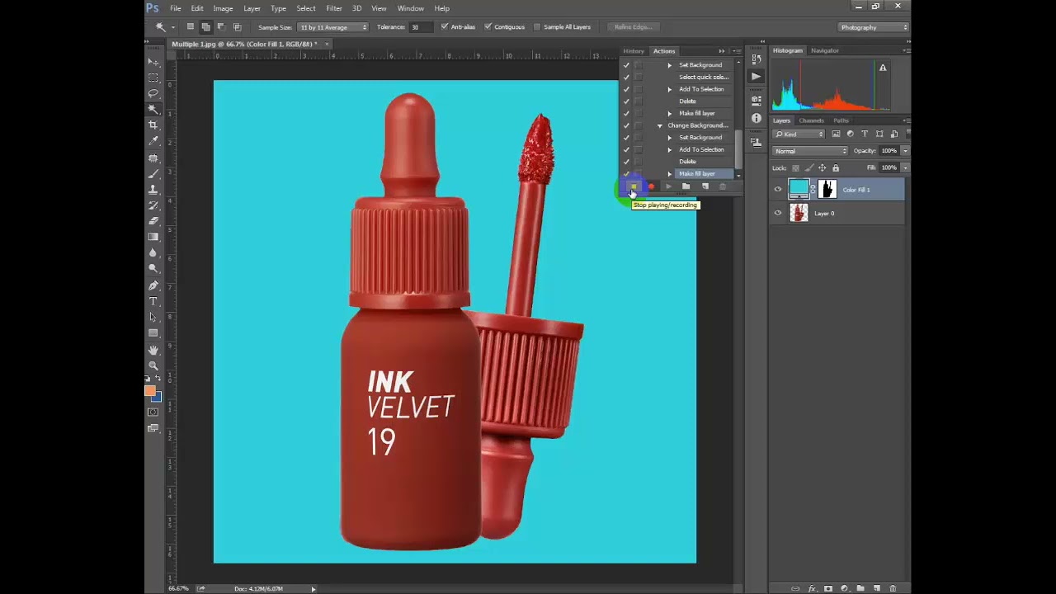Add layer style fx icon
The height and width of the screenshot is (594, 1056).
tap(812, 588)
